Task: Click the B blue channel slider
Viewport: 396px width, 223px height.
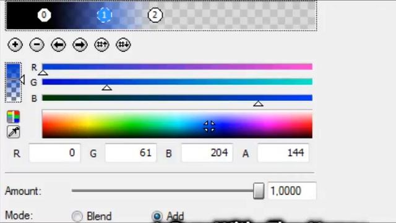Action: click(x=177, y=98)
